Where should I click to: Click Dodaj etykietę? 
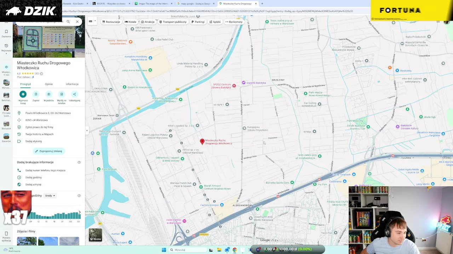(49, 141)
